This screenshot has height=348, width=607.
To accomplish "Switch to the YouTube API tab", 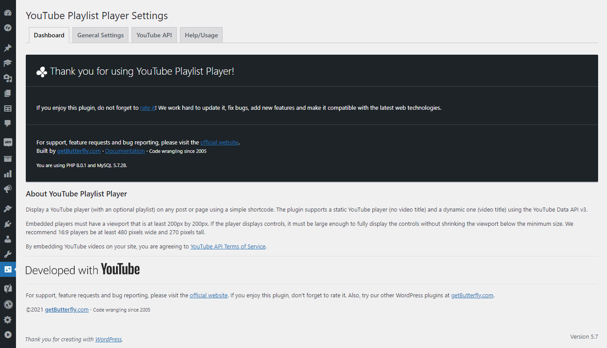I will point(154,35).
